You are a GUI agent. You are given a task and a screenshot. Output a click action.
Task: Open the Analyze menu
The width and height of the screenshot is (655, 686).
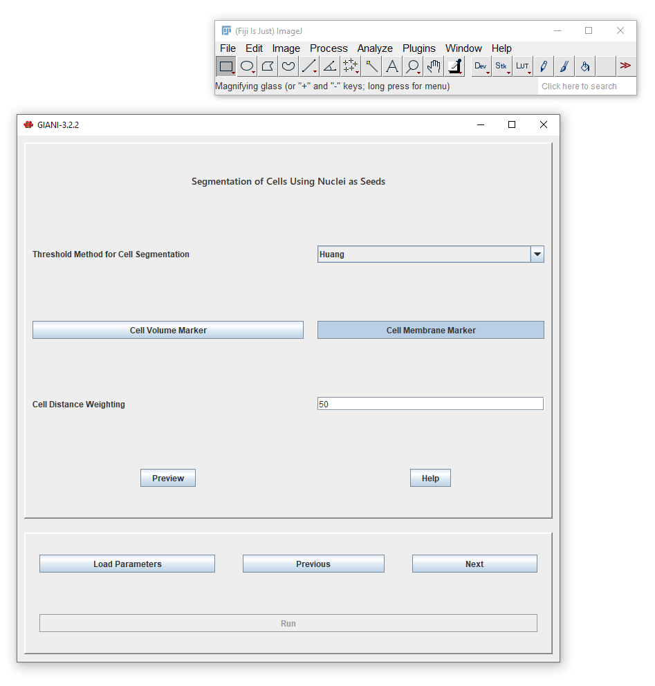[x=375, y=48]
